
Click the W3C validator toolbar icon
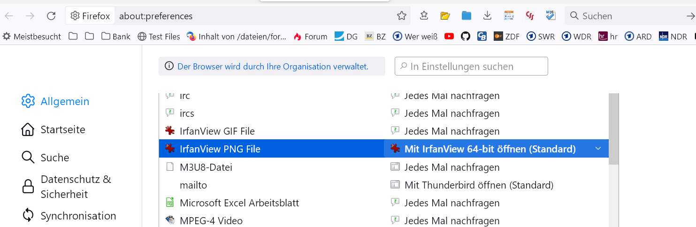tap(551, 16)
